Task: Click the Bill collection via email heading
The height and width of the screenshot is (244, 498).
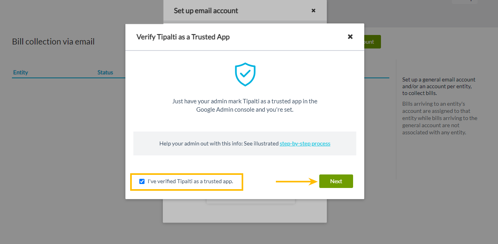Action: click(x=53, y=42)
